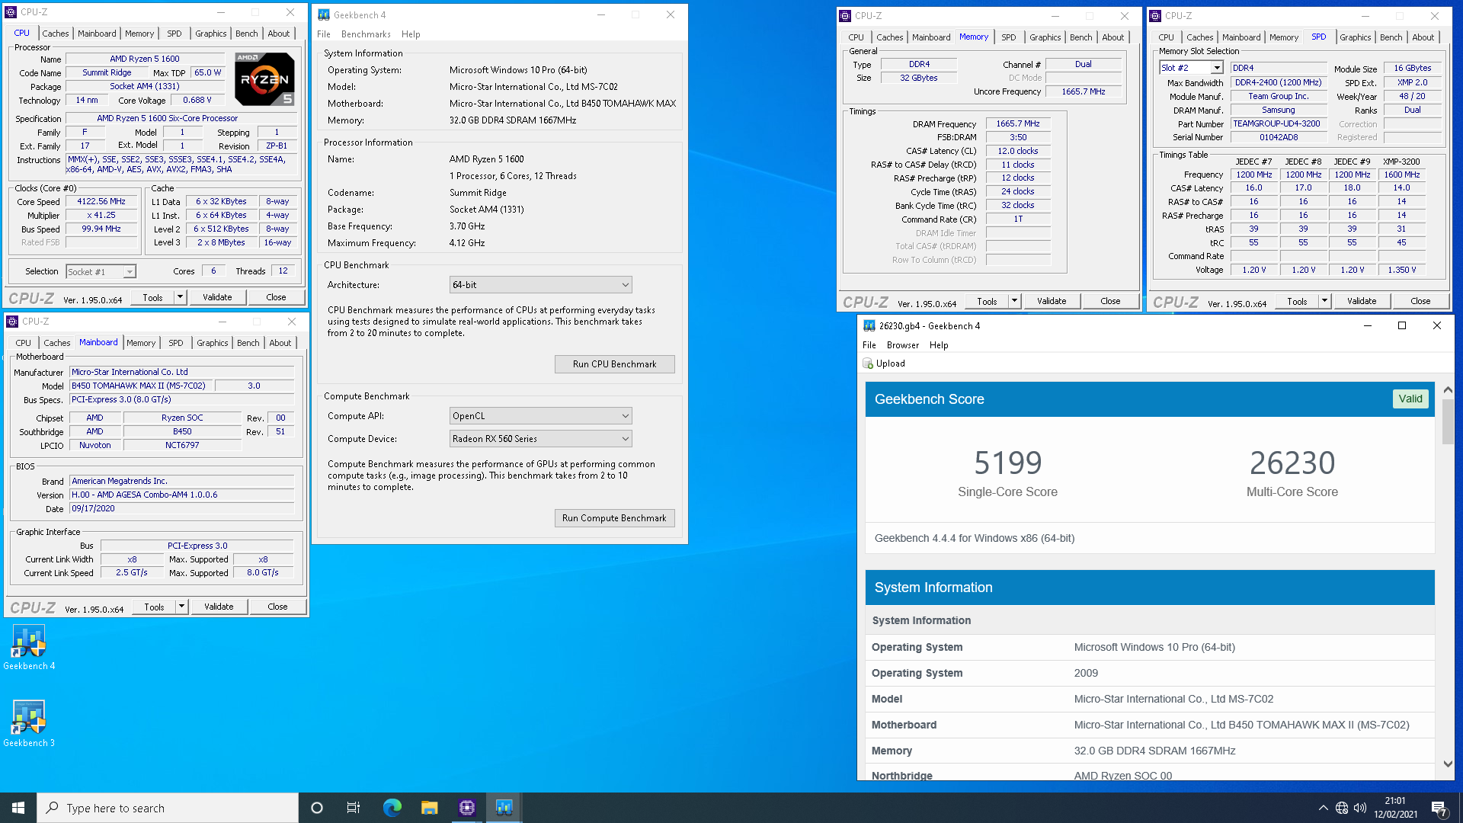
Task: Open Help menu in Geekbench 4
Action: click(x=411, y=34)
